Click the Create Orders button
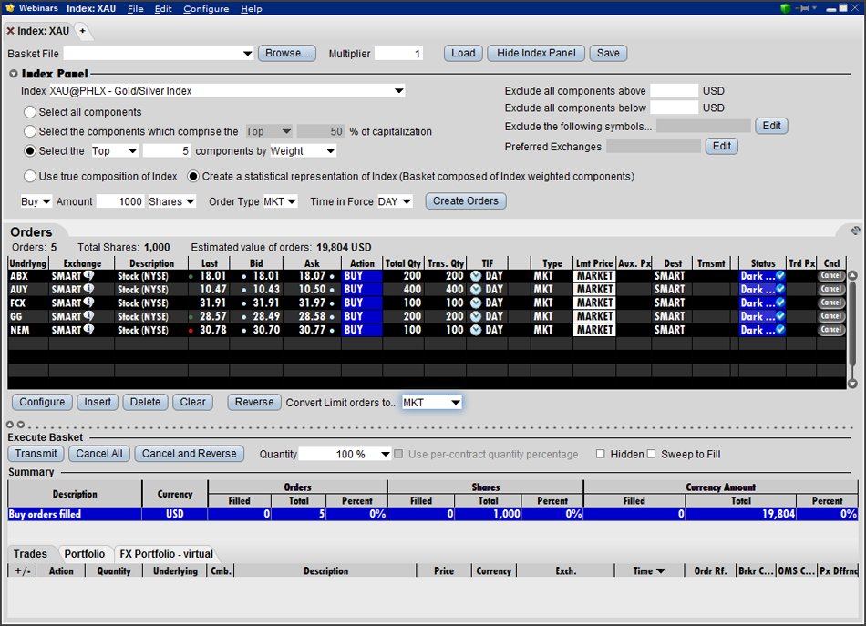 point(466,201)
